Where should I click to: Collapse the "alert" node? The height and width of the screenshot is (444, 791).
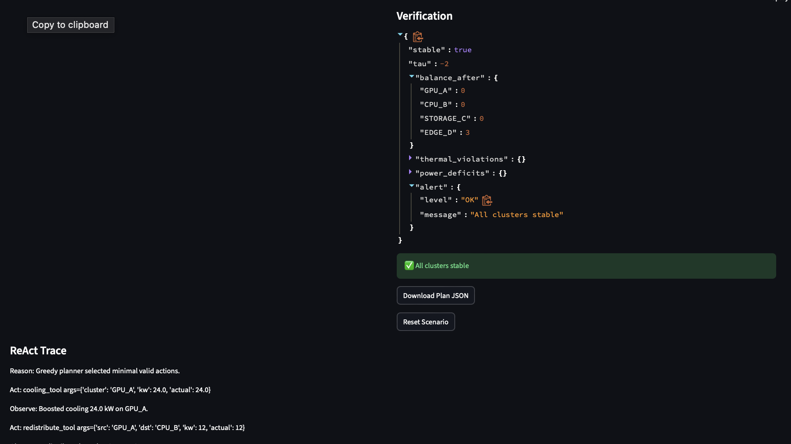[411, 186]
